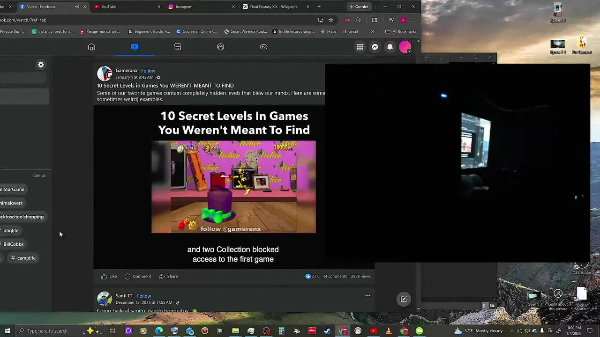The width and height of the screenshot is (600, 337).
Task: Switch to the YouTube tab
Action: click(x=127, y=7)
